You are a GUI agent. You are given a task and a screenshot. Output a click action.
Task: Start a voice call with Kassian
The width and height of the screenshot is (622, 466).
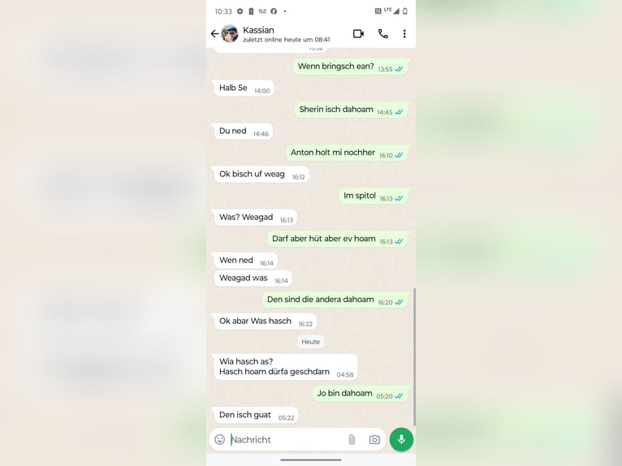[382, 34]
